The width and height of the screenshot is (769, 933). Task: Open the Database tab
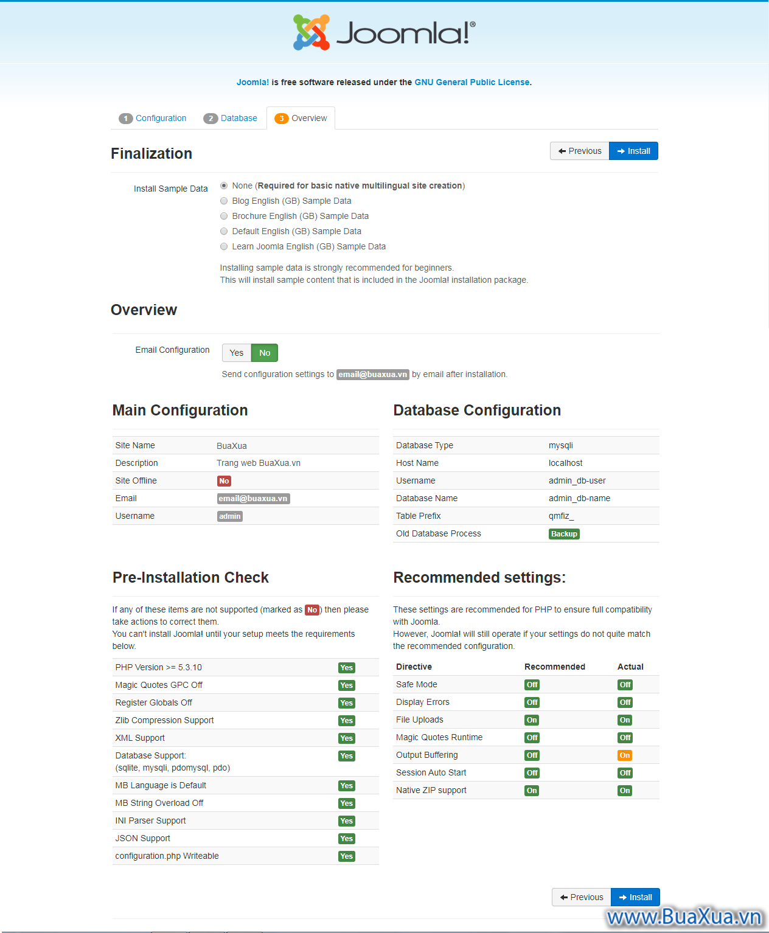230,119
